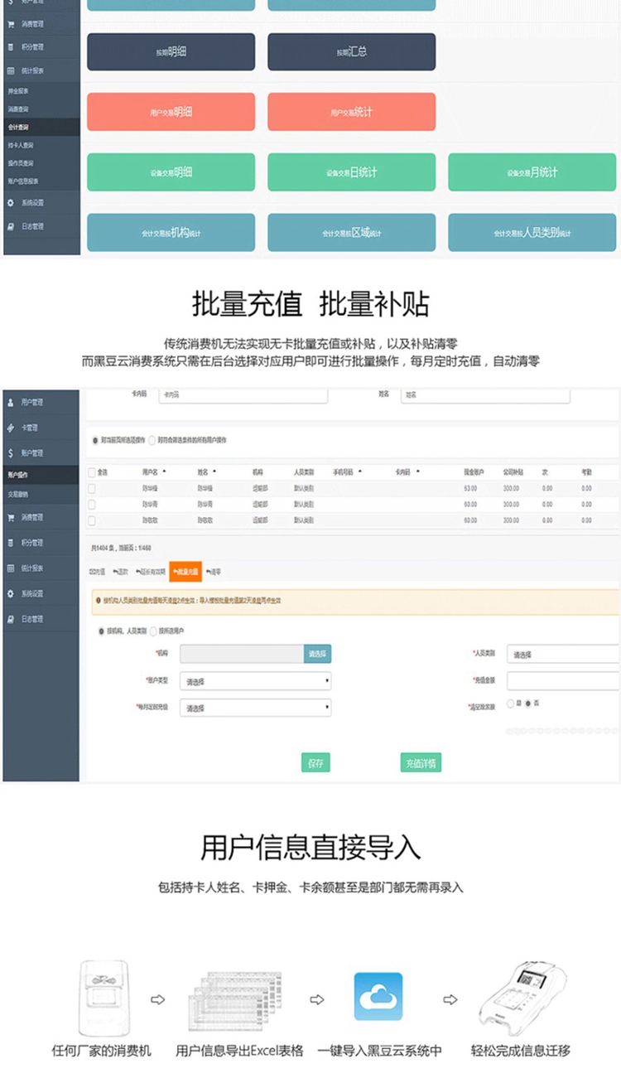Switch to the orange 批量充值 tab
Viewport: 621px width, 1083px height.
[185, 572]
